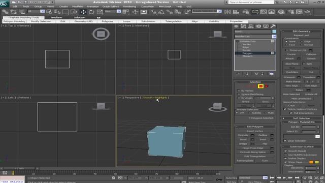Click the Unlink Selection icon
325x183 pixels.
[x=13, y=12]
